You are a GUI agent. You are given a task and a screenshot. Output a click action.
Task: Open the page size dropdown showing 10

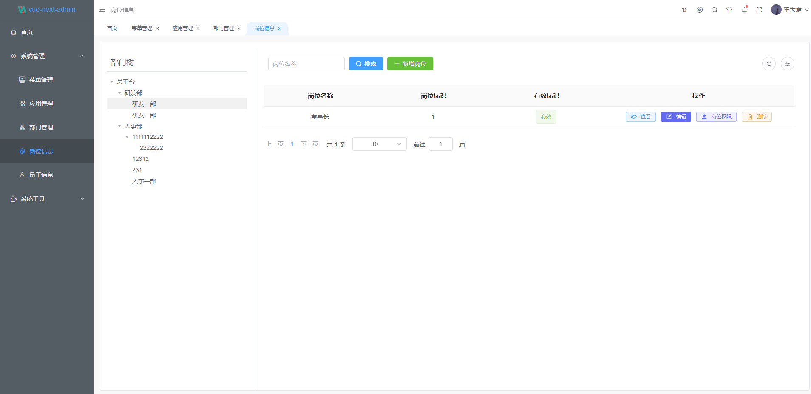pos(379,144)
